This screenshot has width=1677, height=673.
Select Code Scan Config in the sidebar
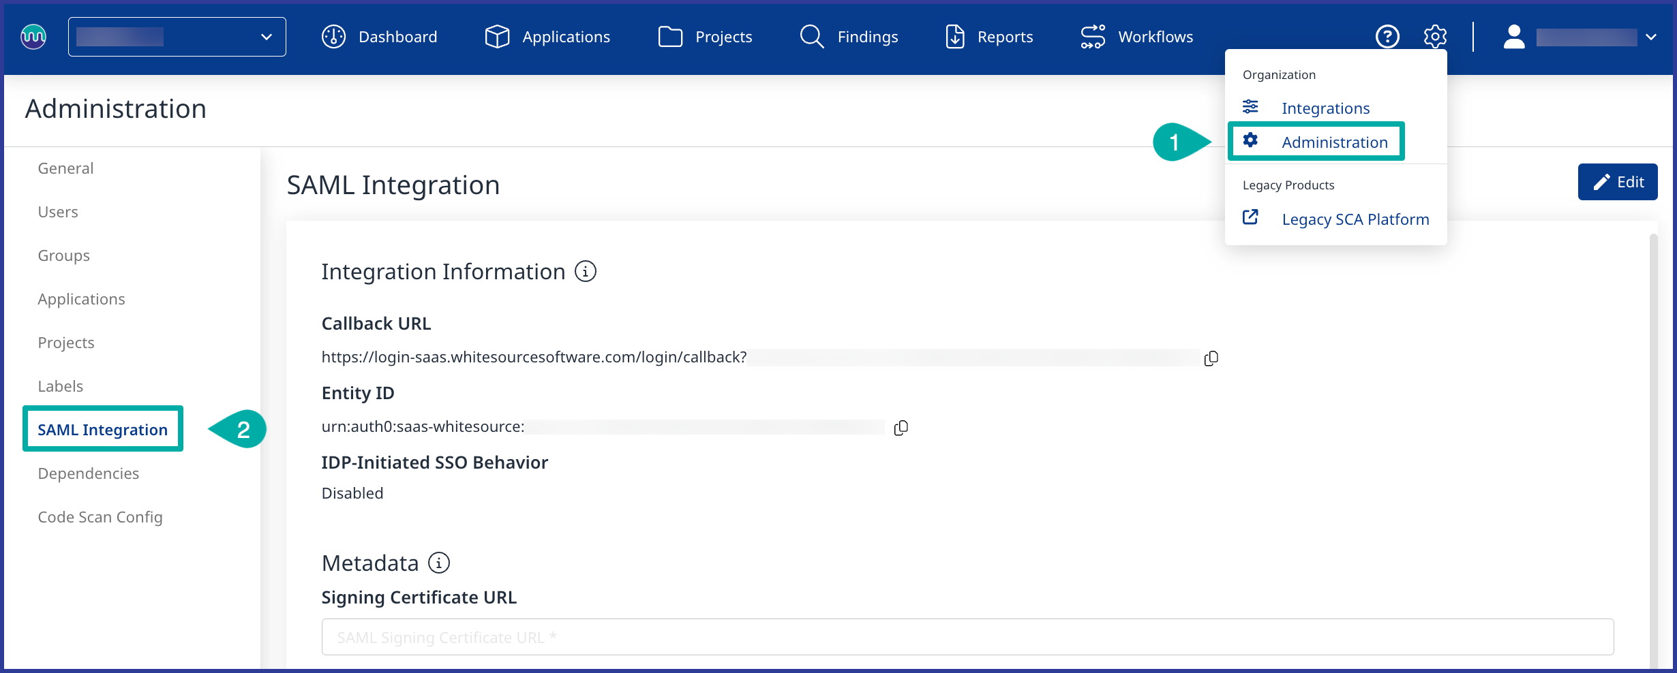100,517
